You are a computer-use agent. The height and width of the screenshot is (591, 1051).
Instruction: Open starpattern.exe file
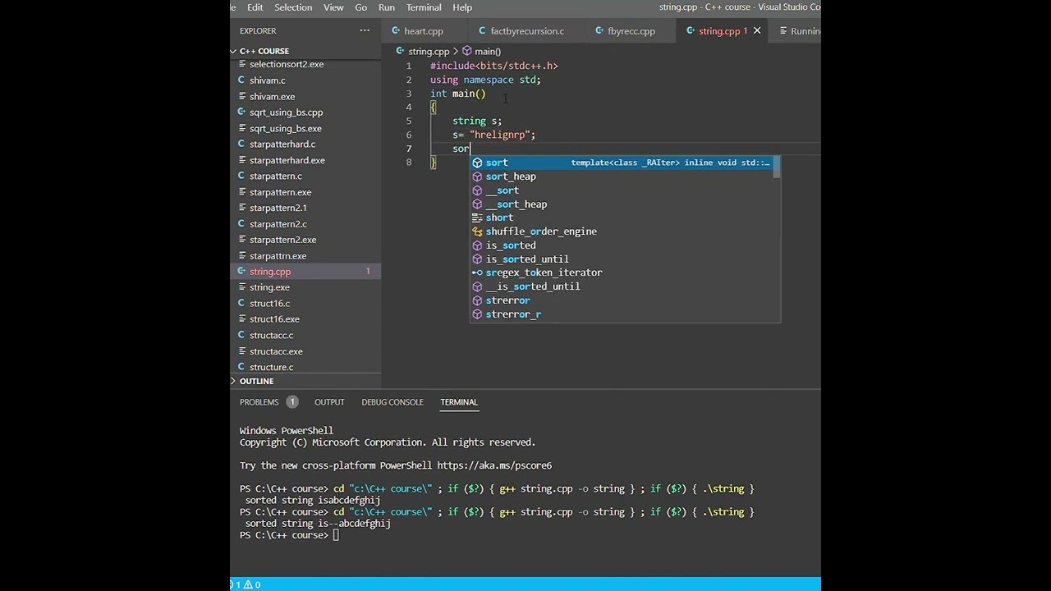(x=280, y=192)
